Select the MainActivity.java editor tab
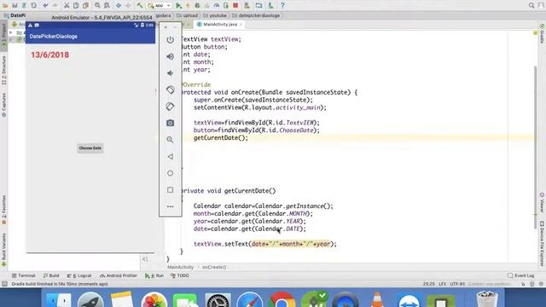Viewport: 546px width, 307px height. (x=220, y=25)
